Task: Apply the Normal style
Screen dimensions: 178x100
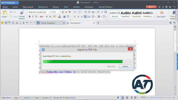Action: pos(115,14)
